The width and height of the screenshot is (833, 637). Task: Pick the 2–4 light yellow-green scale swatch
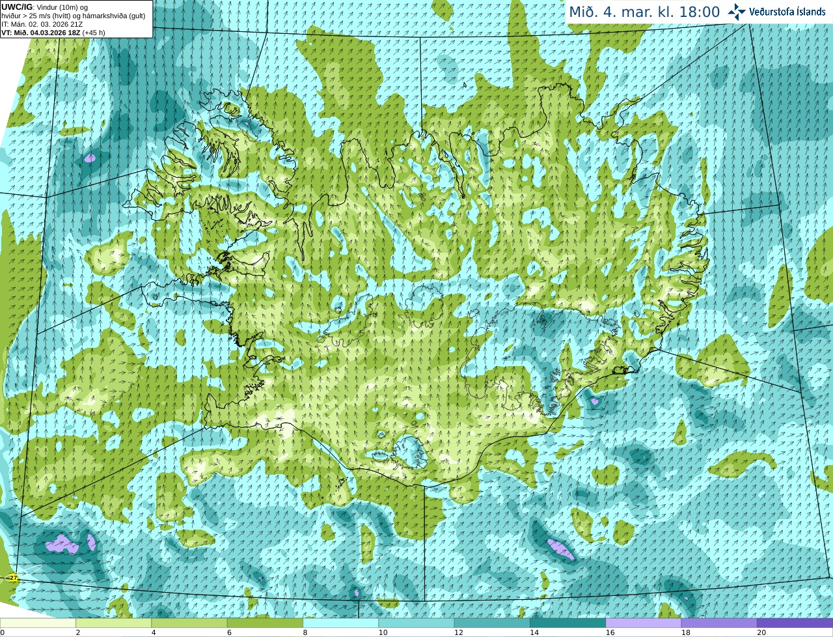point(113,623)
